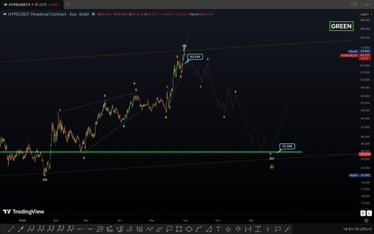
Task: Select the Vertical Line tool
Action: coord(268,229)
